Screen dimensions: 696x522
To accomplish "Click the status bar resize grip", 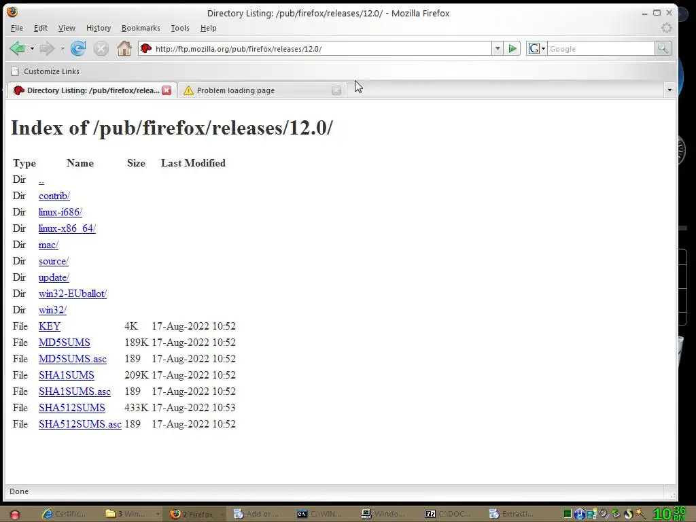I will tap(672, 494).
